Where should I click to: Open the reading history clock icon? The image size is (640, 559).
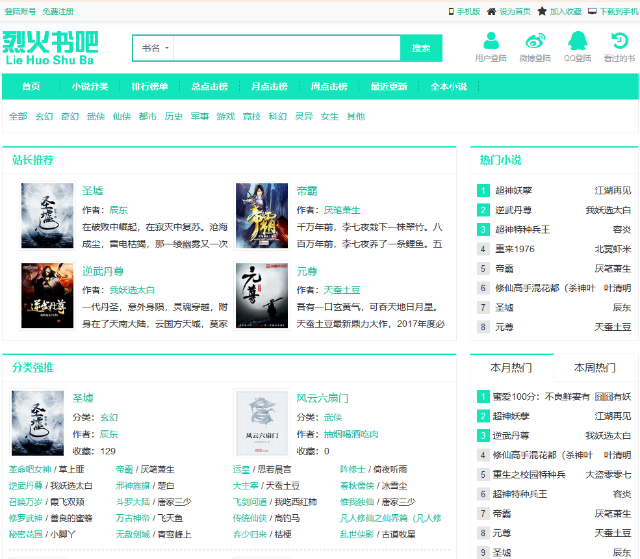(619, 41)
